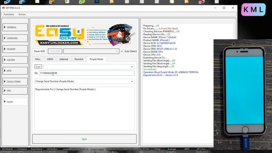Expand the SAMSUNG category
272x153 pixels.
[15, 38]
